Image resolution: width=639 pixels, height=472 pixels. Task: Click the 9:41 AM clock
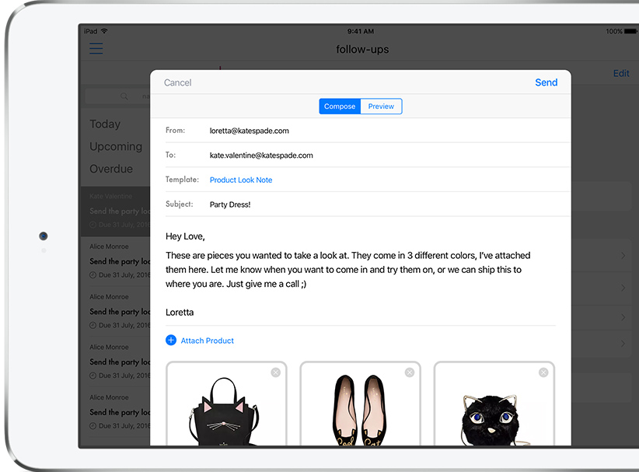[x=360, y=31]
